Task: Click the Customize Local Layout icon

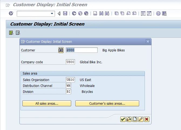Action: click(x=164, y=13)
